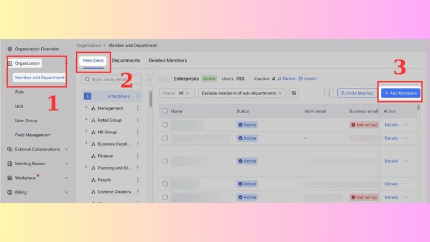Expand the Billing section

[x=66, y=192]
